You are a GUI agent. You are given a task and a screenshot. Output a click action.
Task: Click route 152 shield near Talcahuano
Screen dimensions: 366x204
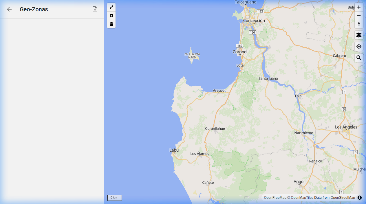point(260,11)
